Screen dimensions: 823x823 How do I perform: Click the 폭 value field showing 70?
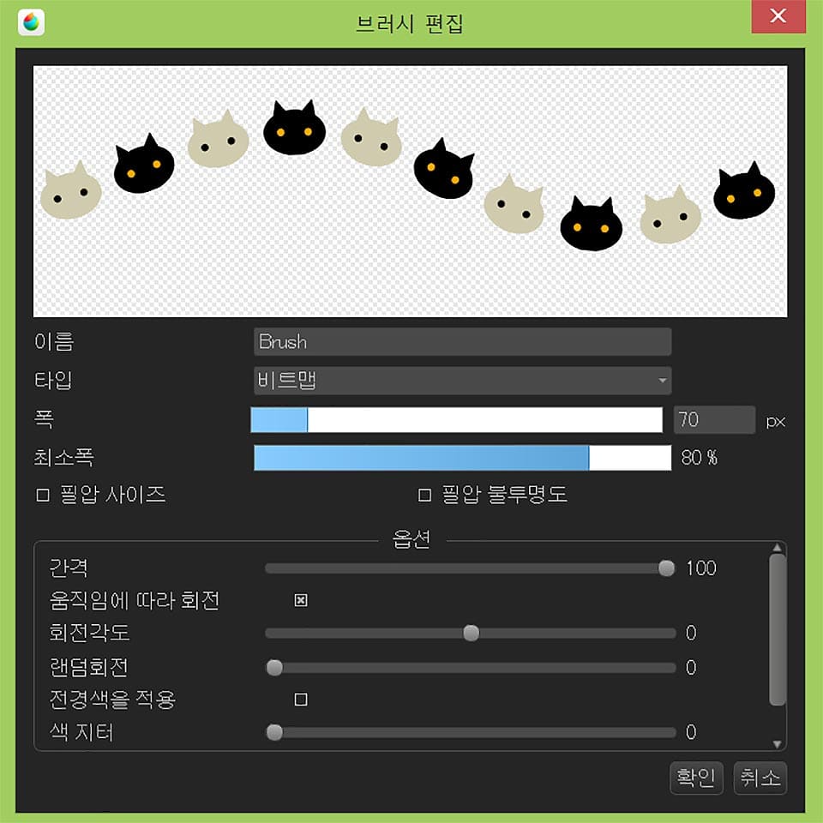(714, 419)
